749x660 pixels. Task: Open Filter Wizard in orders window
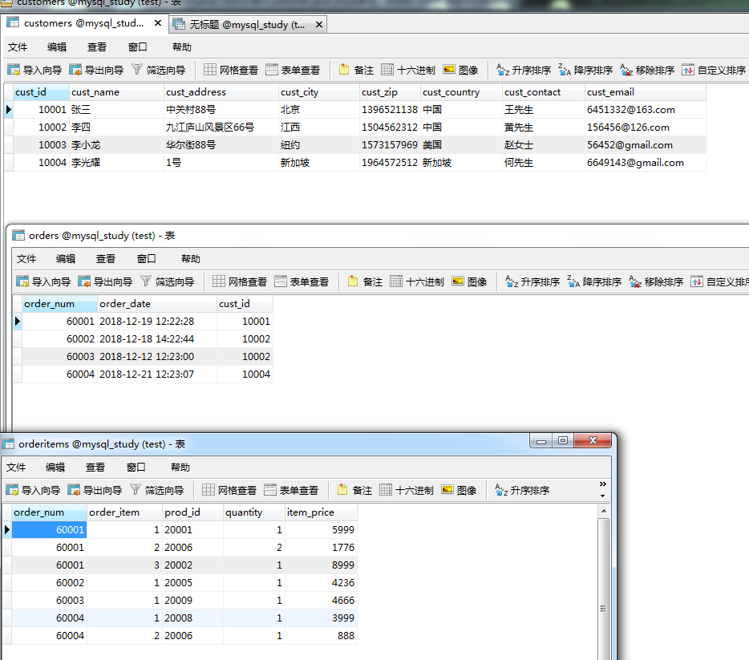click(167, 281)
